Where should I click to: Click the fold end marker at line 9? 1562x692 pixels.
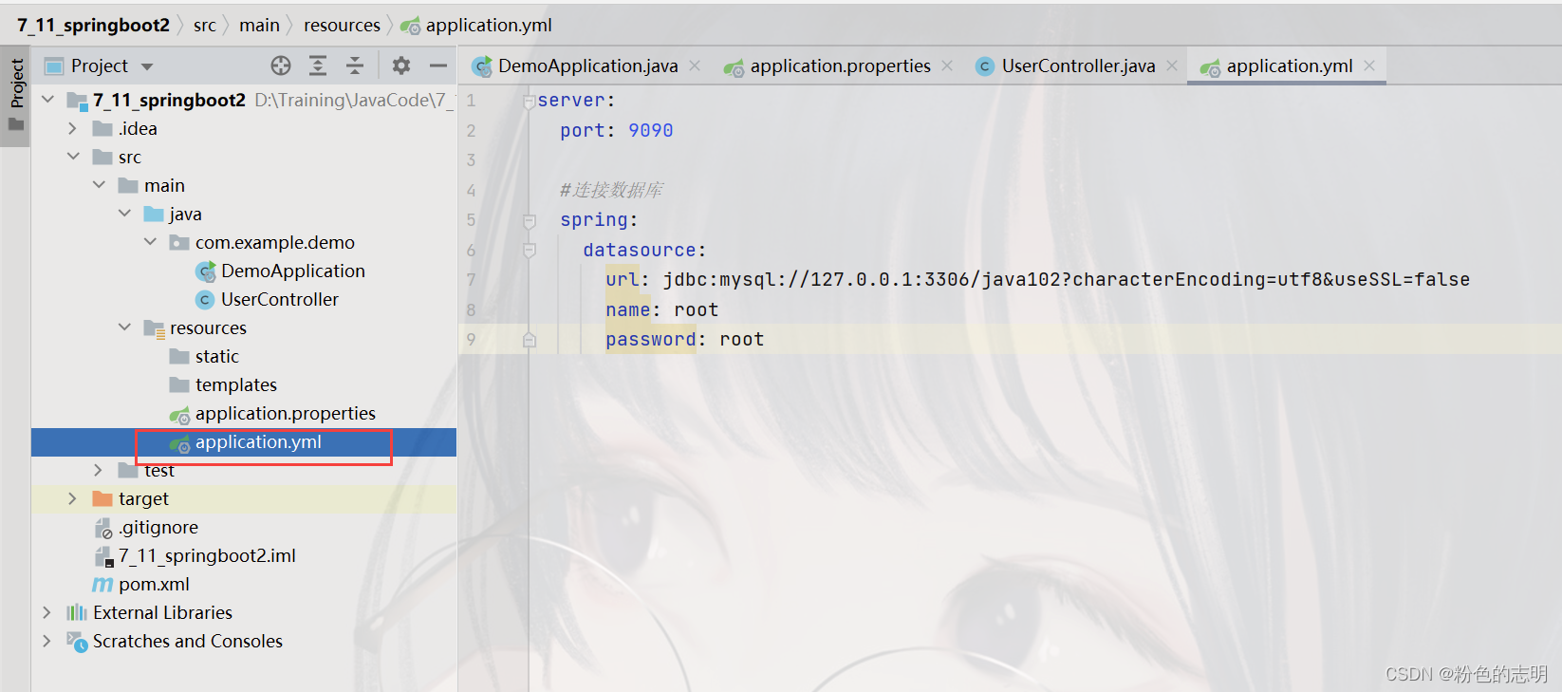click(x=530, y=340)
